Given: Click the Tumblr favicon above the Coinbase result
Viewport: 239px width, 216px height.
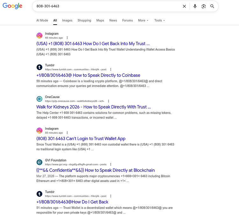Looking at the screenshot, I should click(39, 67).
